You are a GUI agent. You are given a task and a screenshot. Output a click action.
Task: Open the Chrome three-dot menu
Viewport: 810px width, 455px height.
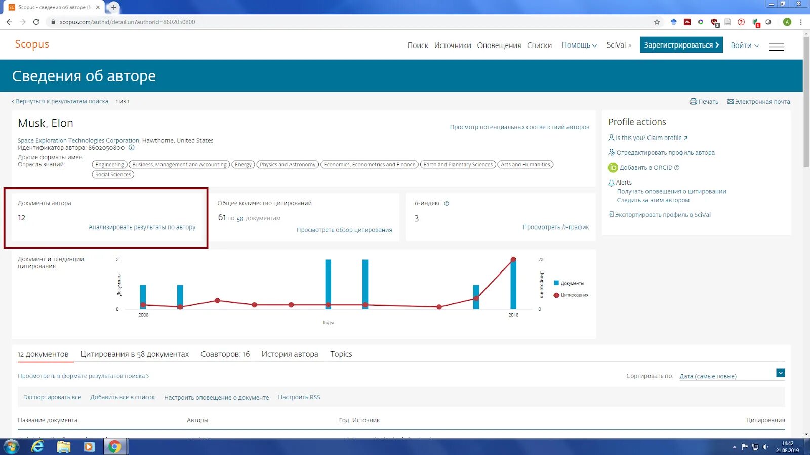click(801, 22)
